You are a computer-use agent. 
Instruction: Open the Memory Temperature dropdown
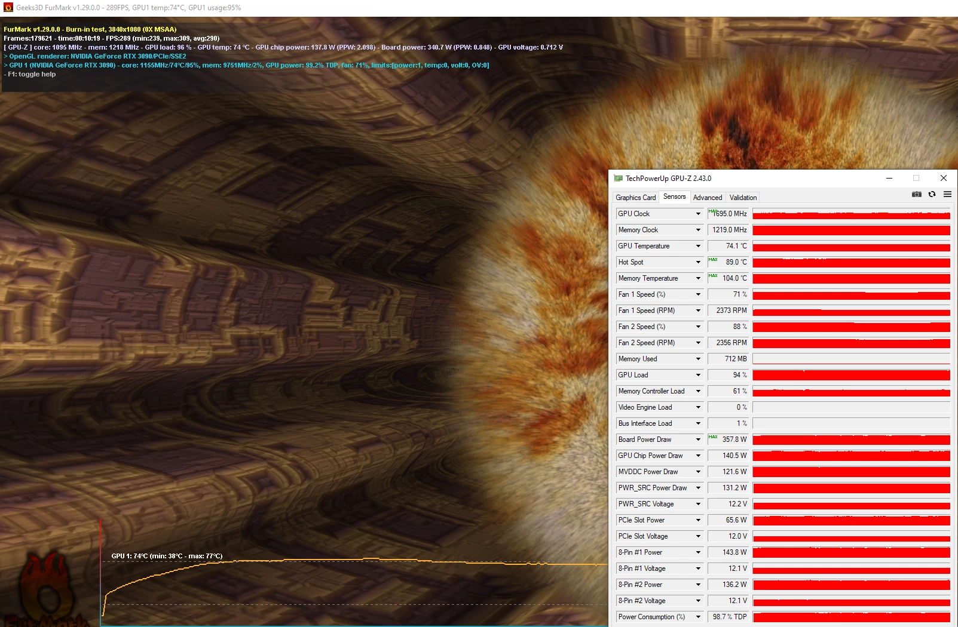tap(698, 278)
